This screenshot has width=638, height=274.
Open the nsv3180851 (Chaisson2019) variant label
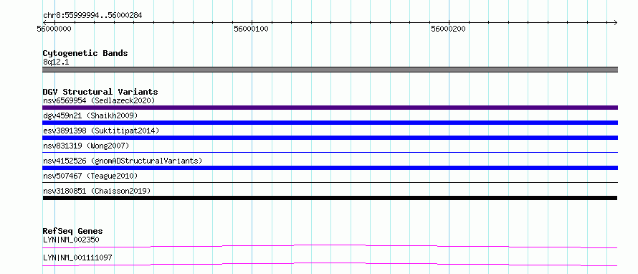tap(97, 191)
